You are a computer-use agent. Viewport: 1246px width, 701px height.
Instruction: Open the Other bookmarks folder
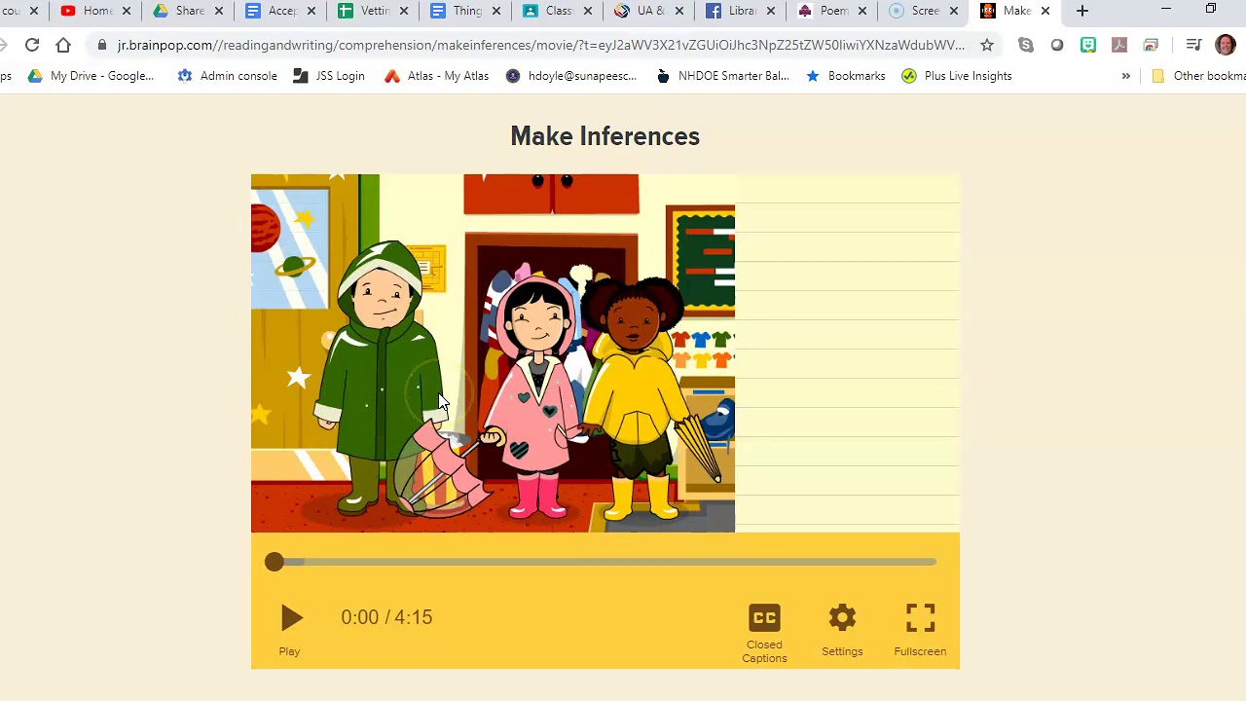pos(1198,76)
